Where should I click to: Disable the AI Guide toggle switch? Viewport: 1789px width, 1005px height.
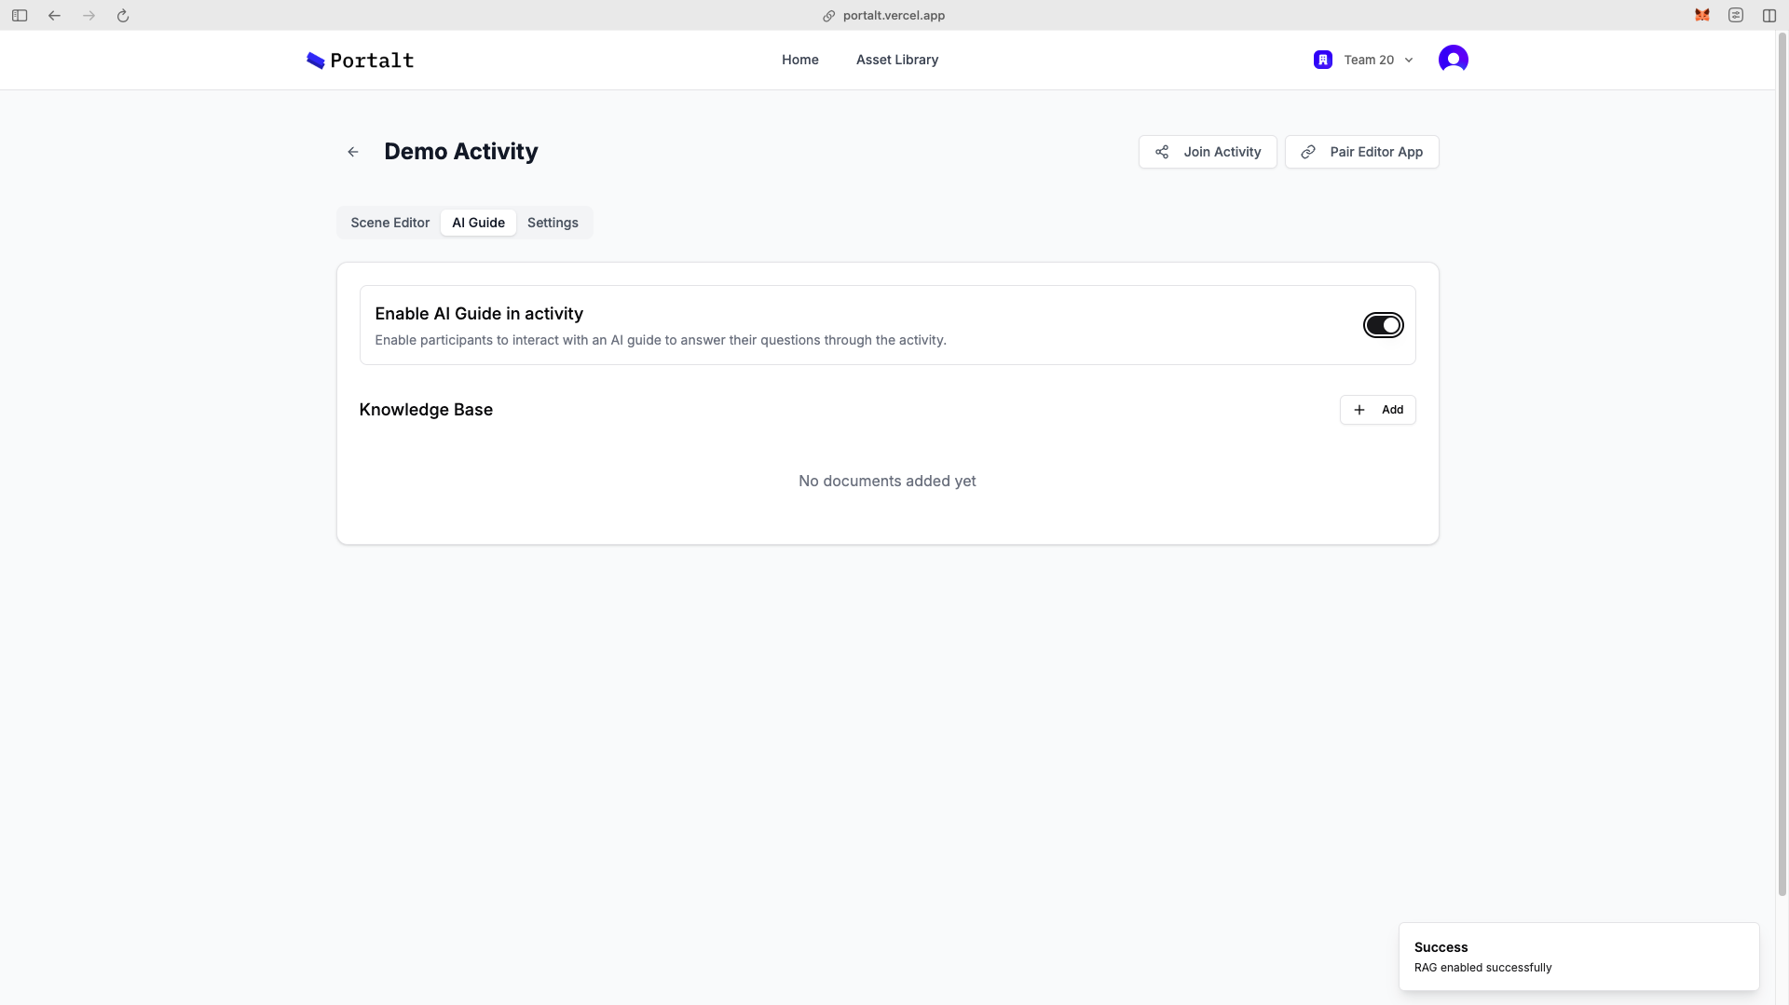tap(1383, 325)
